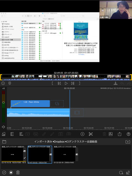Add a new clip with plus icon

(82, 134)
